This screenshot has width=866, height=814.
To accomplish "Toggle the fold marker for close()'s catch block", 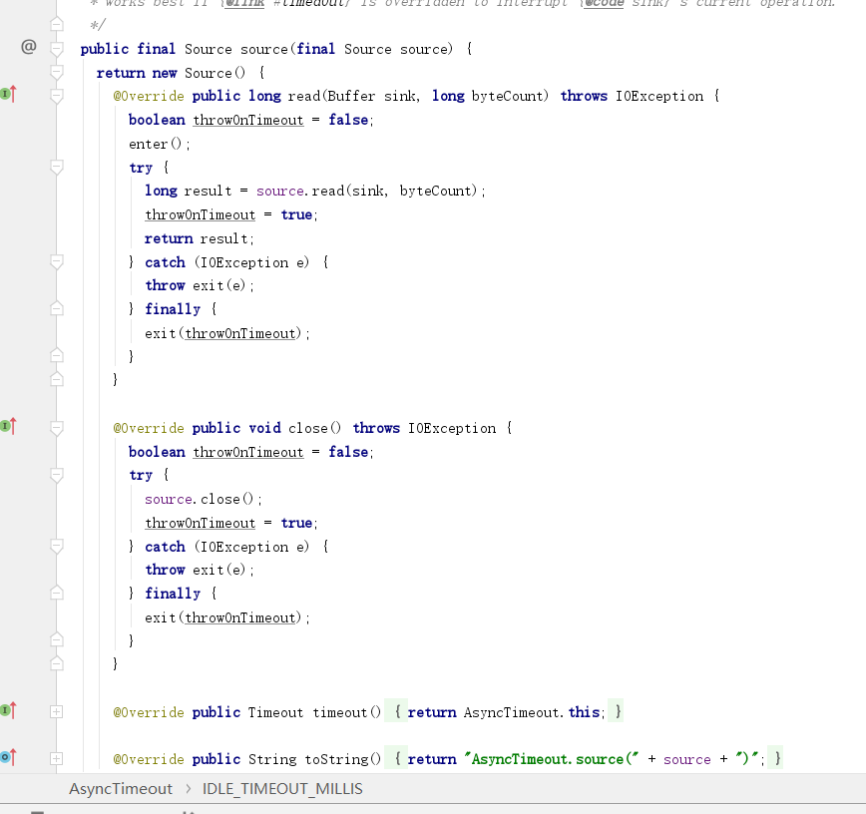I will (57, 546).
